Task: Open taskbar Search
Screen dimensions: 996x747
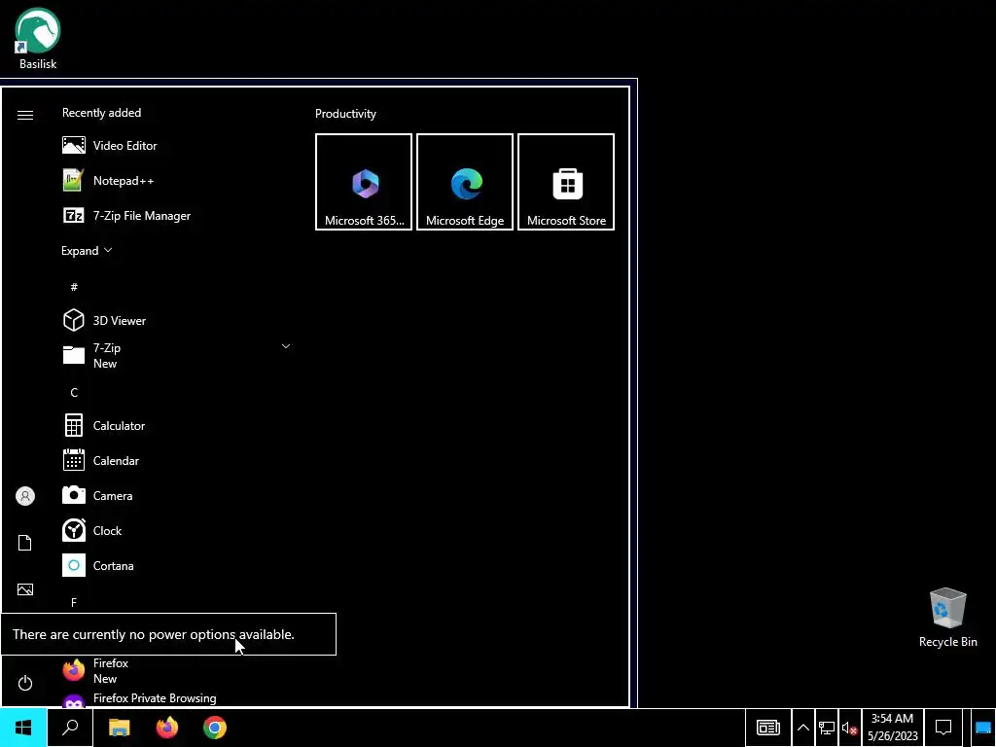Action: coord(70,728)
